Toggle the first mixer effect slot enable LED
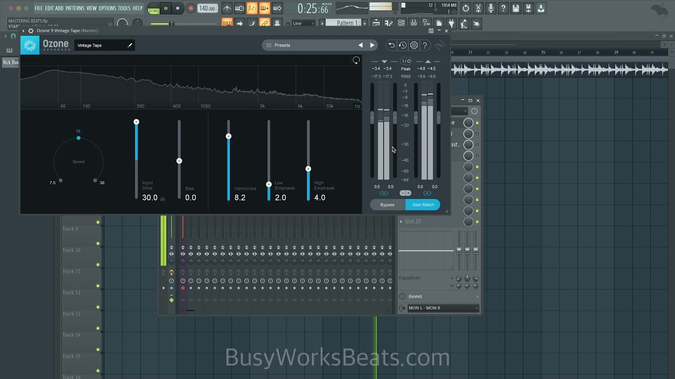The height and width of the screenshot is (379, 675). click(x=477, y=123)
